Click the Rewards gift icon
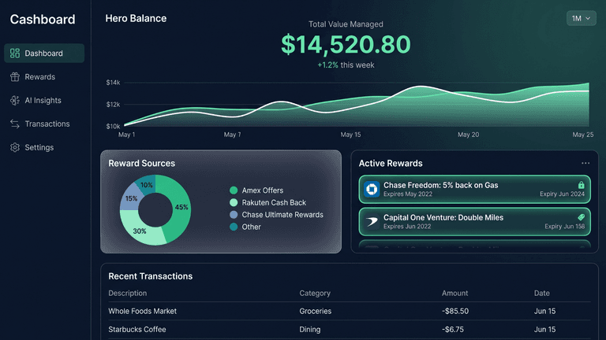 (15, 76)
